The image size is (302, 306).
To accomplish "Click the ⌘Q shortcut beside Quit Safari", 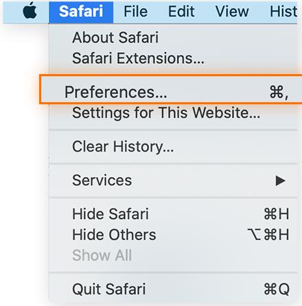I will click(x=277, y=290).
